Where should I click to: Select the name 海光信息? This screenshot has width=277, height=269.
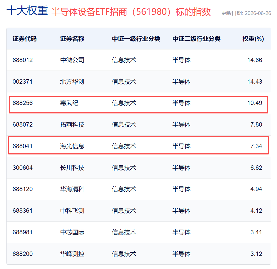[72, 146]
